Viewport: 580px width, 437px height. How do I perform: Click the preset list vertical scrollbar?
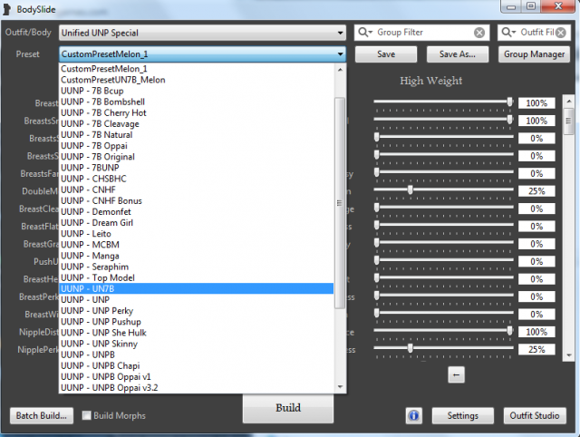tap(341, 181)
